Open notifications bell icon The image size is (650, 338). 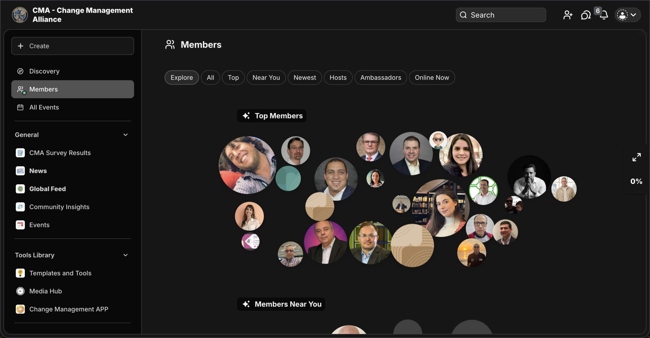click(604, 15)
